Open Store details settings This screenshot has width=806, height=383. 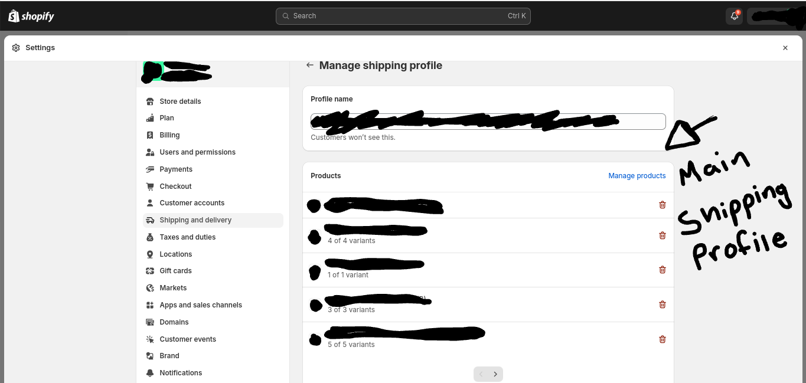[180, 102]
